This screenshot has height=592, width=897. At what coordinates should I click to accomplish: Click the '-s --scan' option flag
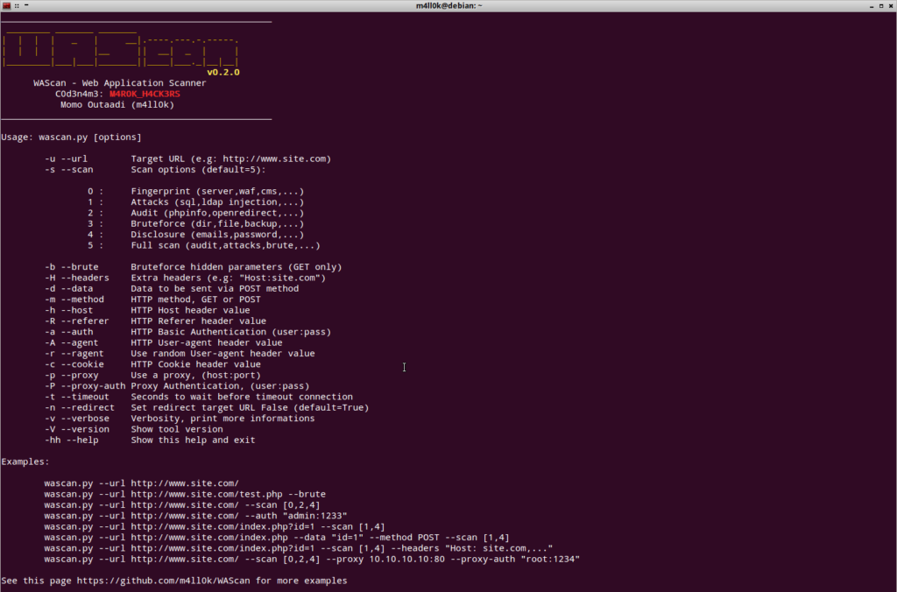click(68, 170)
